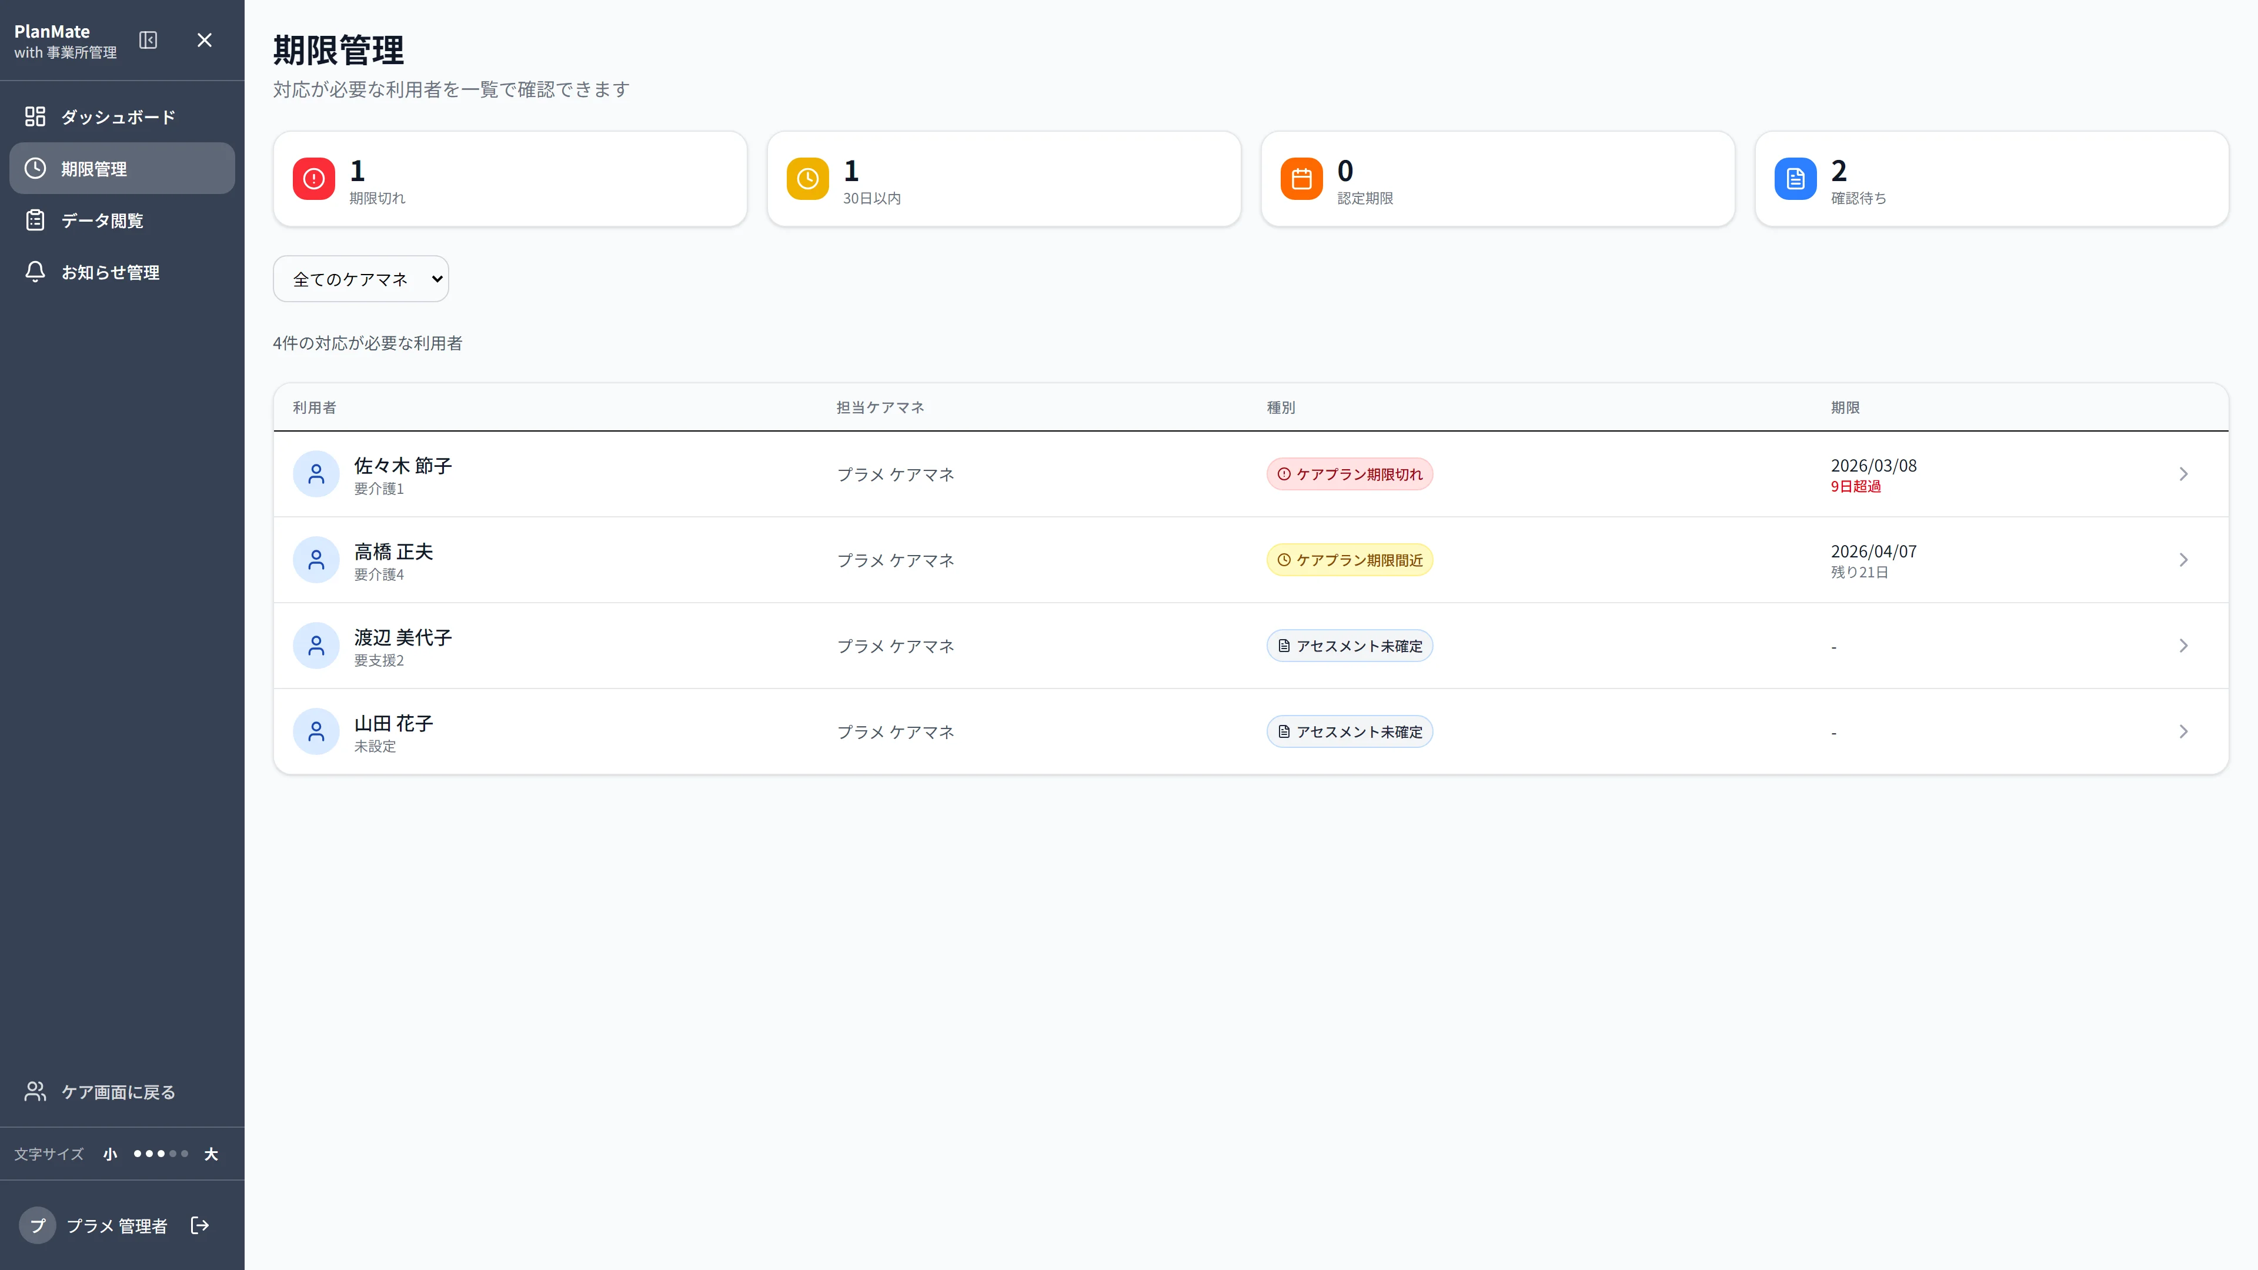Click avatar icon of 山田 花子
The width and height of the screenshot is (2258, 1270).
tap(316, 732)
